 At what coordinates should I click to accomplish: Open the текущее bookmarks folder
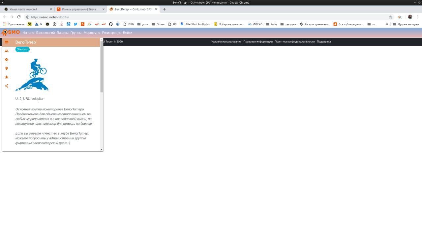click(x=288, y=24)
